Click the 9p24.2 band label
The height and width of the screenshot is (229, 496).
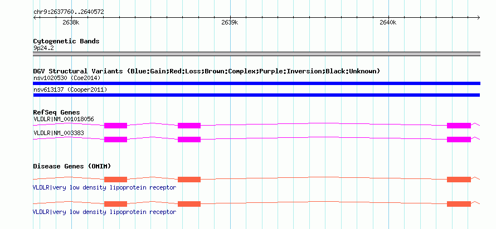(43, 48)
